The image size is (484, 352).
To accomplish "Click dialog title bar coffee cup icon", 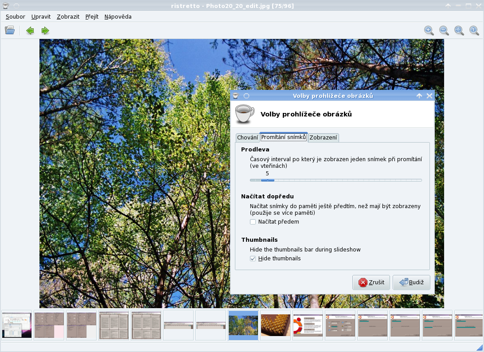I will 235,96.
